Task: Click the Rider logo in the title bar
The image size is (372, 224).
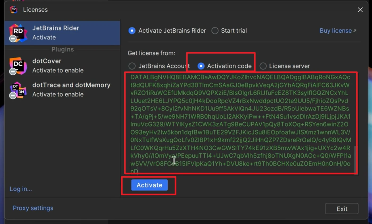Action: click(14, 10)
